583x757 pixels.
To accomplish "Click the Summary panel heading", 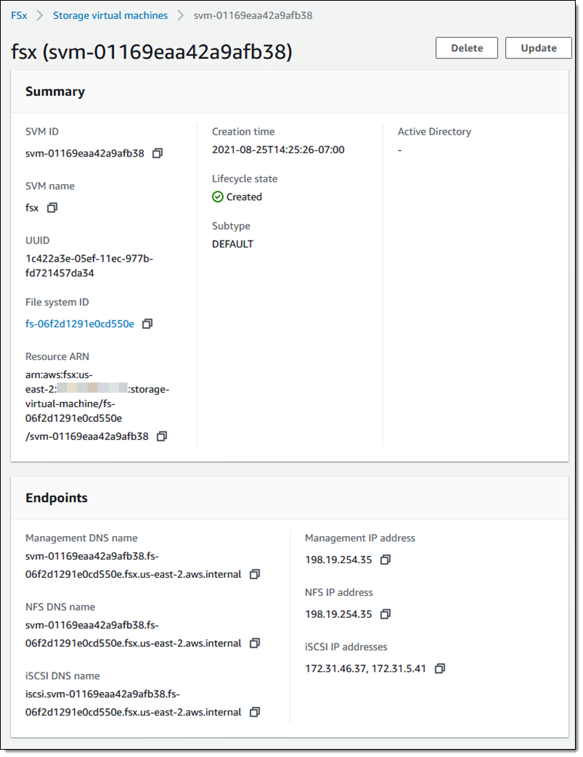I will click(x=55, y=92).
